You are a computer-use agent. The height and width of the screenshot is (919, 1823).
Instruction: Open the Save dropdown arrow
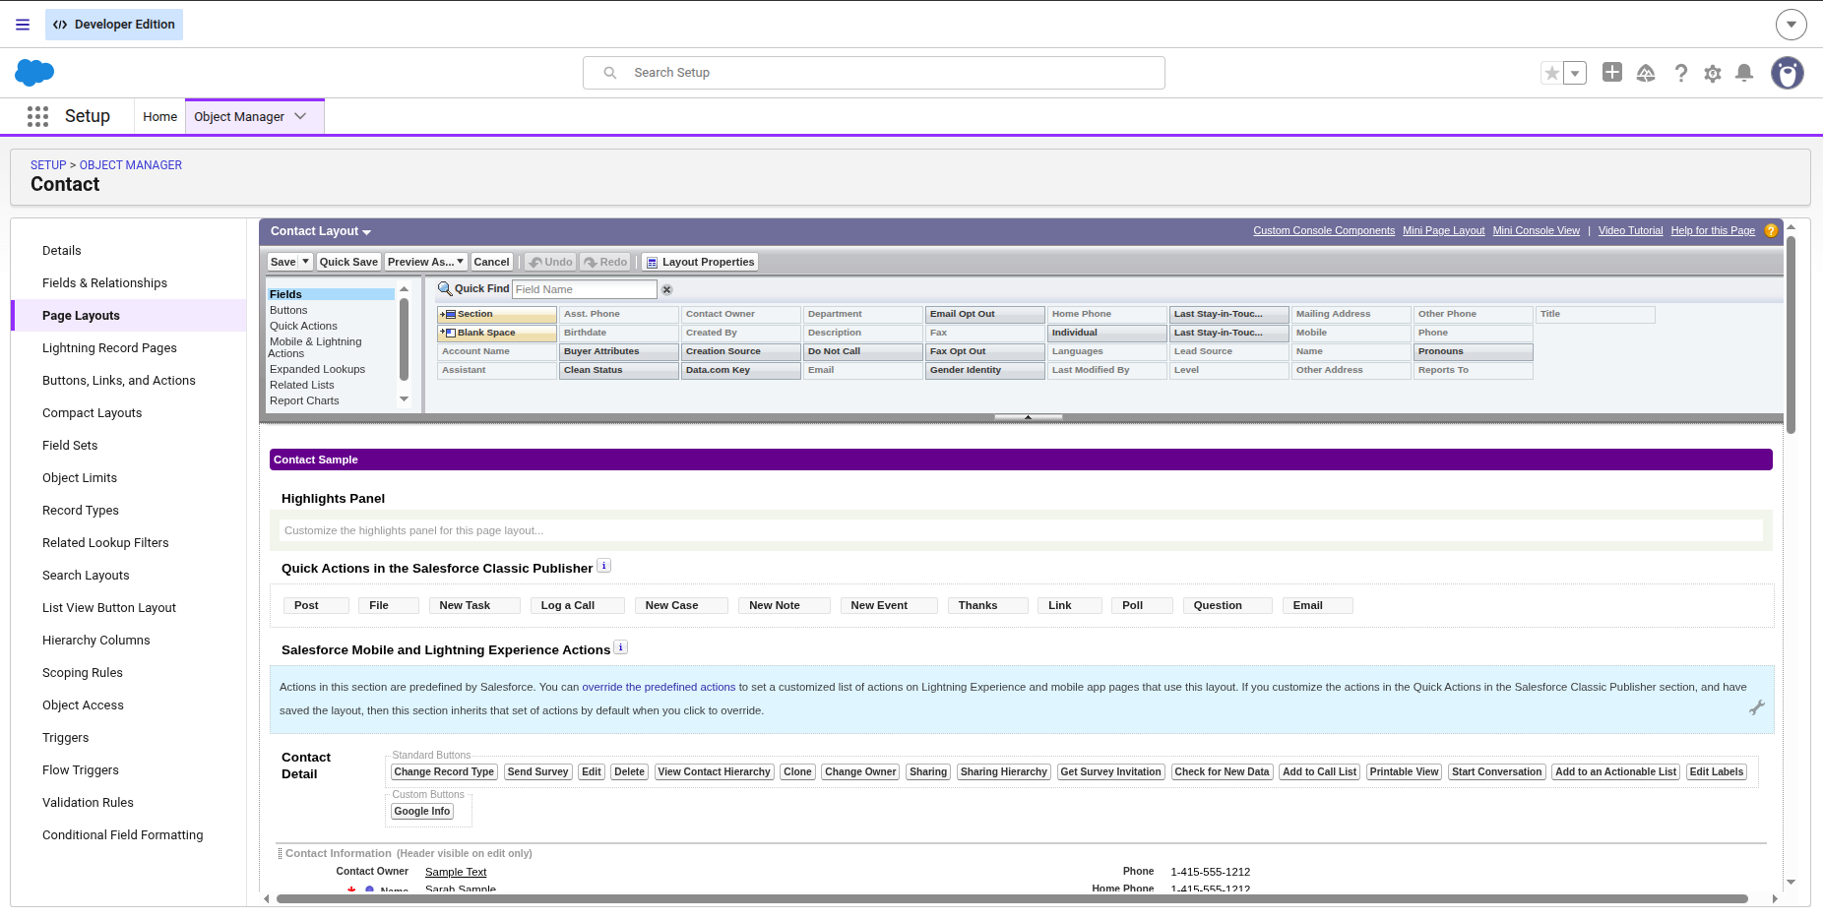click(x=306, y=262)
